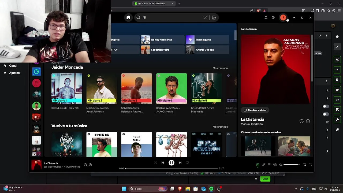Open the J profile menu in Spotify

[x=283, y=17]
